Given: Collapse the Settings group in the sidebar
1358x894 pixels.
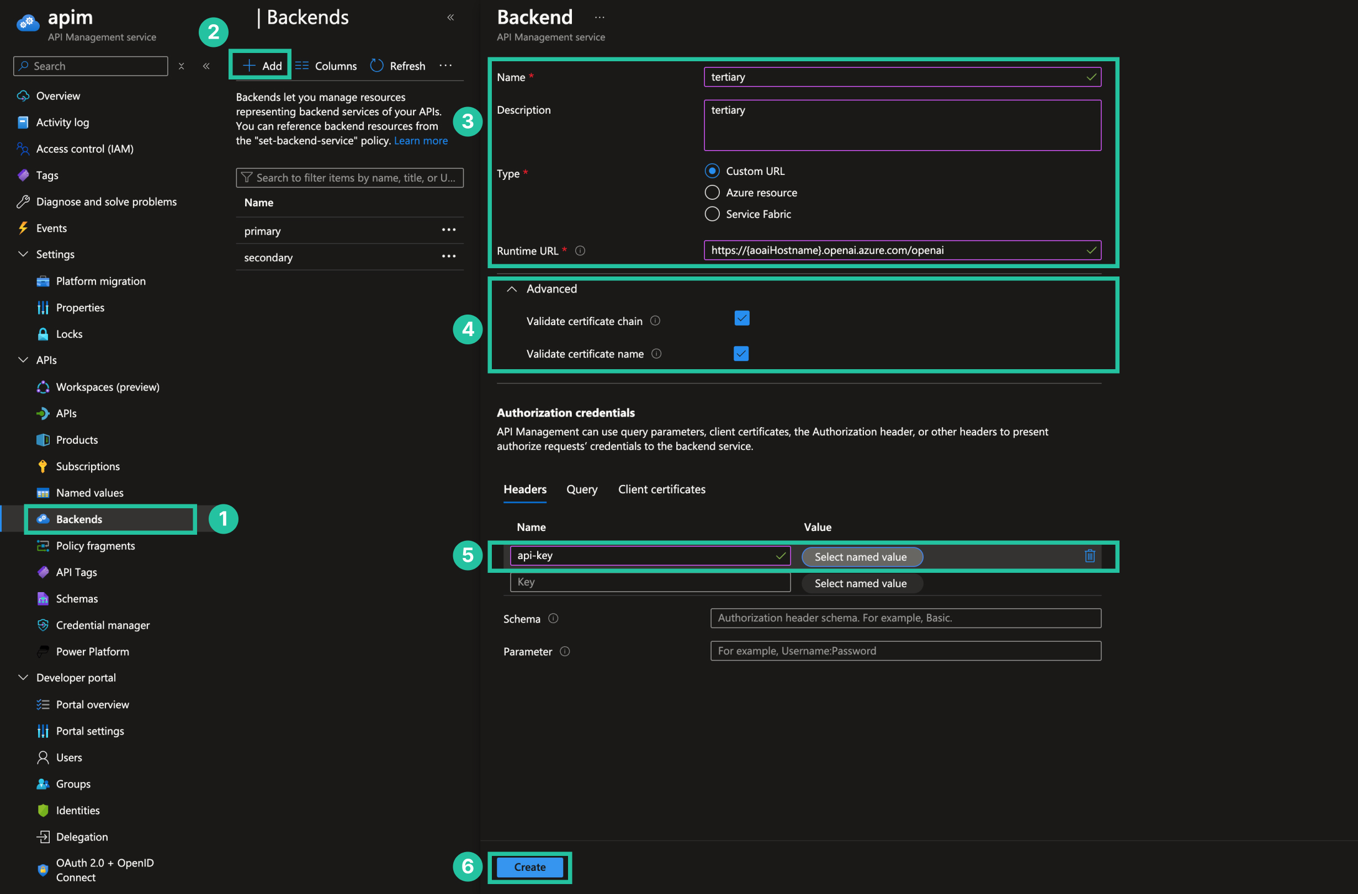Looking at the screenshot, I should [x=23, y=254].
